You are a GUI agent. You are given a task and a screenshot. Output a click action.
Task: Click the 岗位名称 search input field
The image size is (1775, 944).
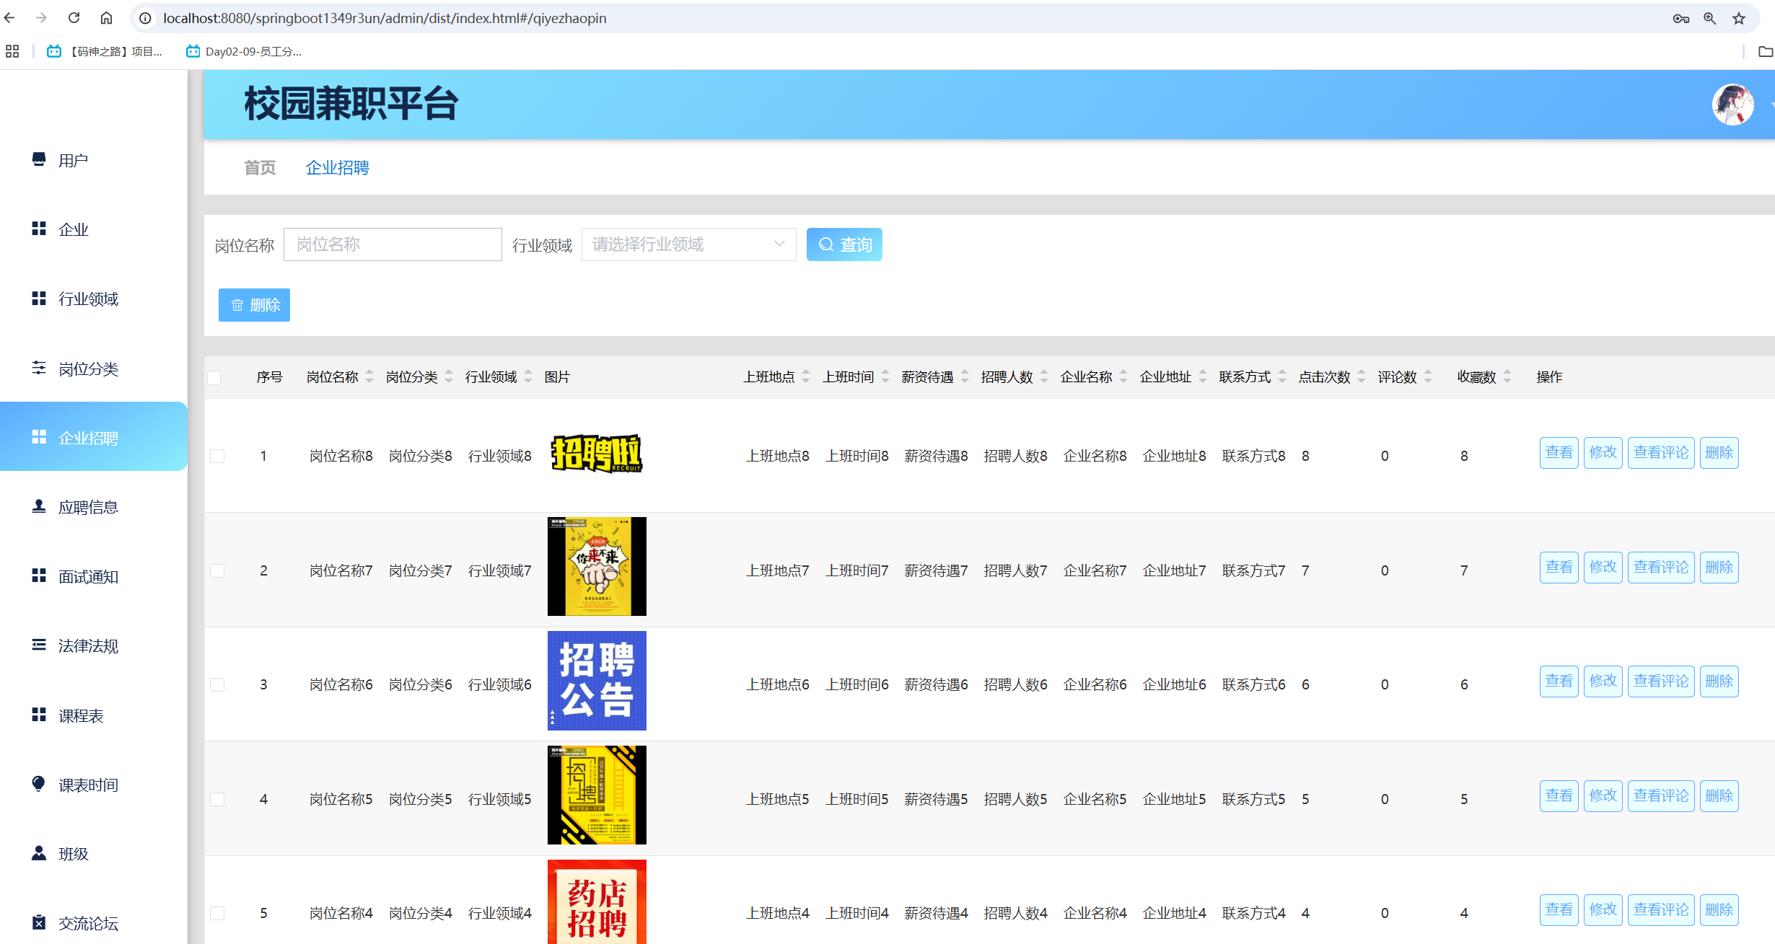click(x=393, y=244)
